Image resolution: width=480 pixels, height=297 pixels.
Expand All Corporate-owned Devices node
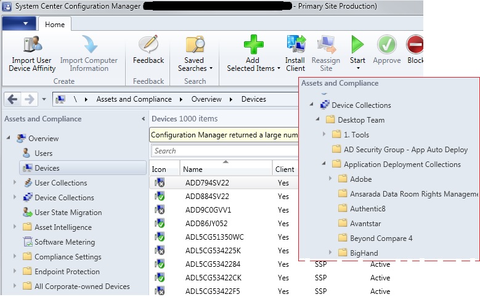coord(14,286)
